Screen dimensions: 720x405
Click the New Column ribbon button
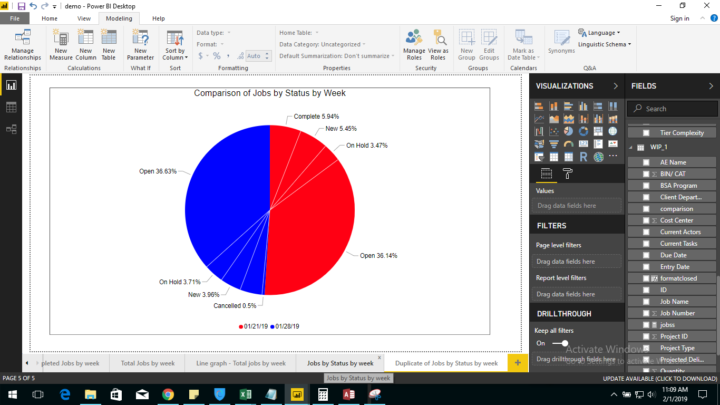pos(85,45)
